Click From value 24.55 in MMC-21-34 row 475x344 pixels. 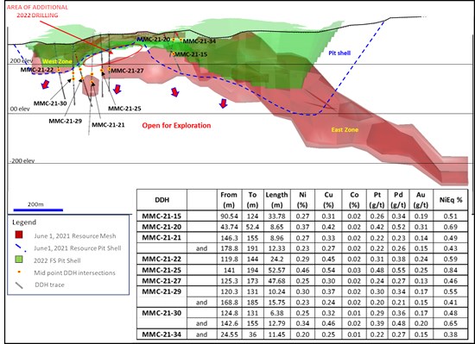tap(229, 335)
